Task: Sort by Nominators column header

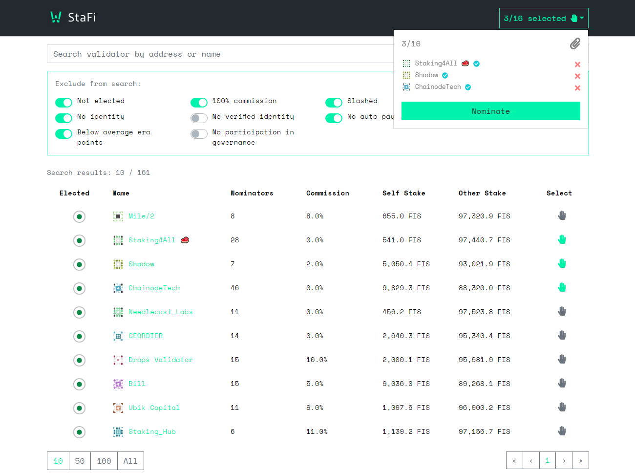Action: [x=252, y=193]
